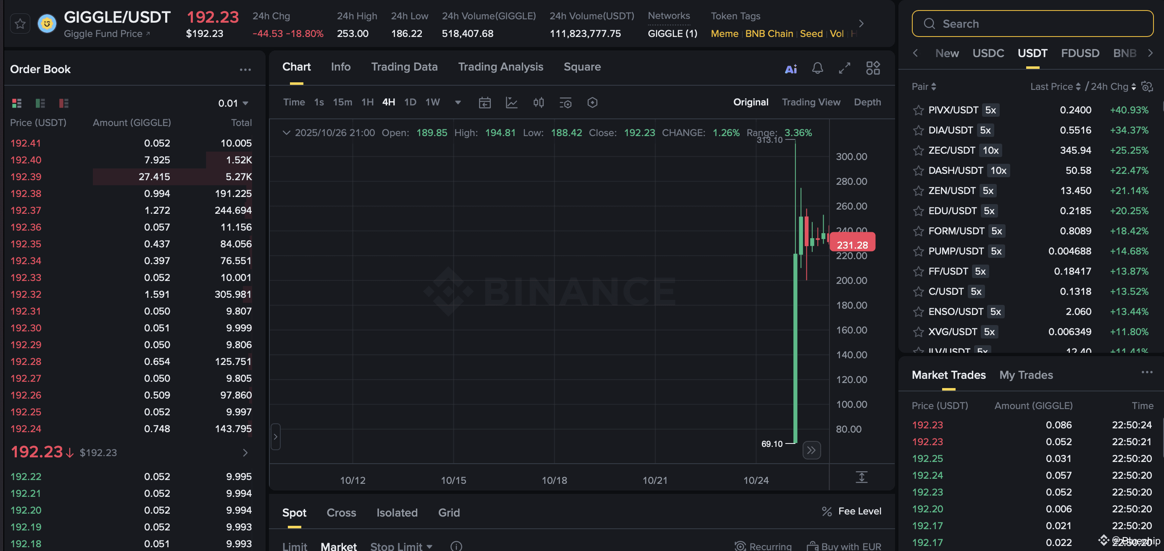1164x551 pixels.
Task: Click the Fee Level button
Action: click(x=852, y=511)
